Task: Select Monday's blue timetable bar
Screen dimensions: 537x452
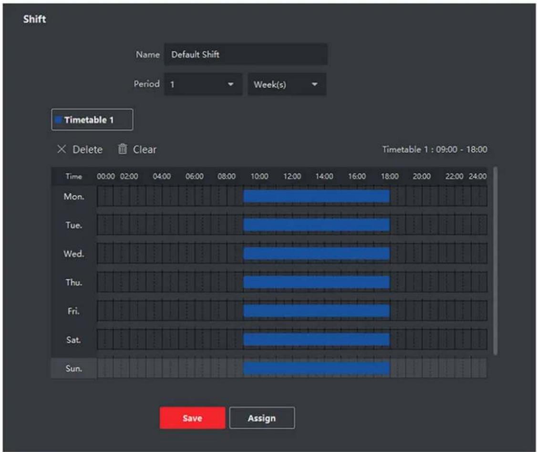Action: [x=317, y=196]
